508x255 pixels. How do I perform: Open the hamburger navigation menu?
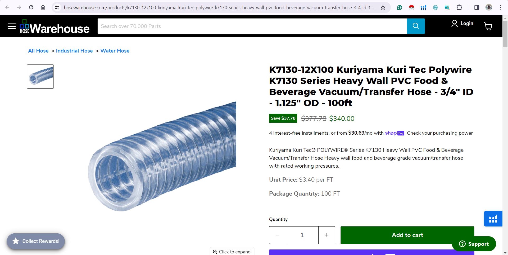tap(12, 26)
